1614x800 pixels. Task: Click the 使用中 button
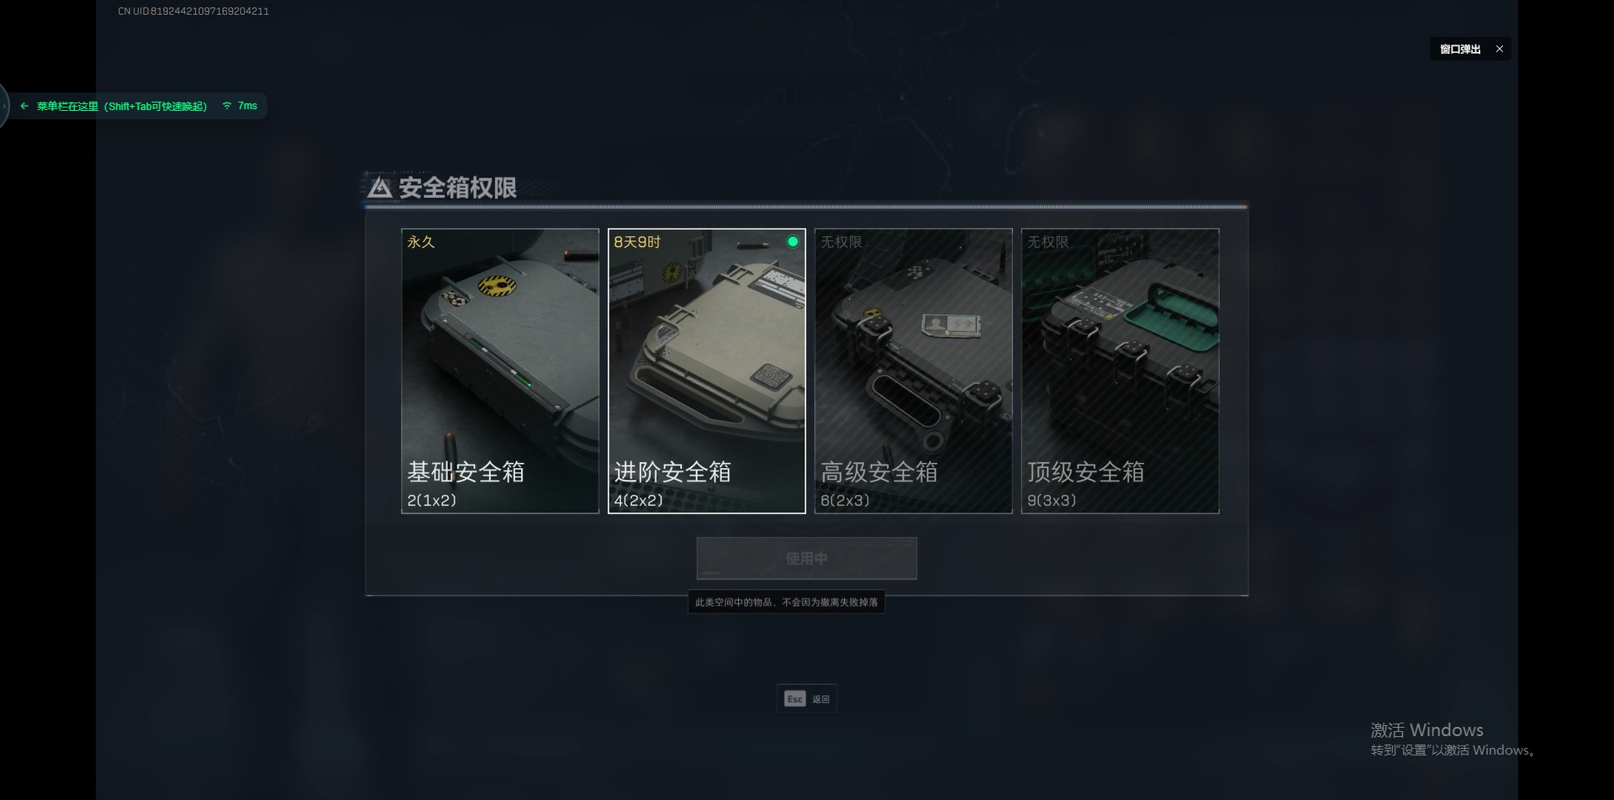click(806, 558)
